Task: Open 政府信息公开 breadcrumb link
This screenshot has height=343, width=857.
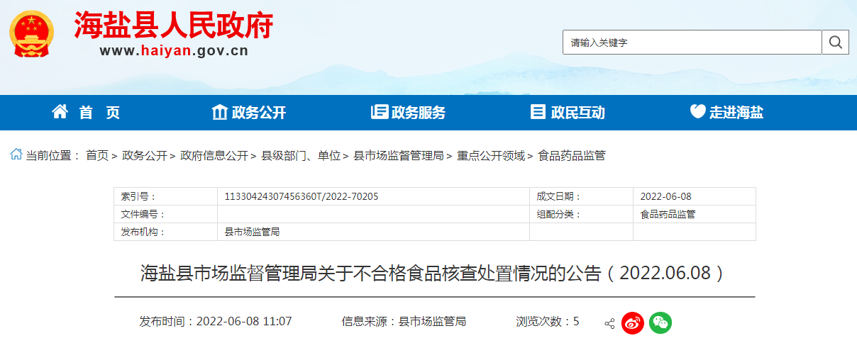Action: click(214, 156)
